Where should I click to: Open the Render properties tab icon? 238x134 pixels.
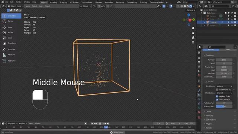point(199,58)
